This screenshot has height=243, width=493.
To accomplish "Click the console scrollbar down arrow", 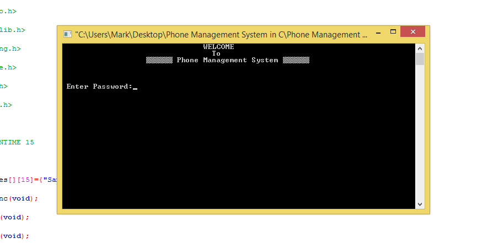I will click(x=420, y=204).
